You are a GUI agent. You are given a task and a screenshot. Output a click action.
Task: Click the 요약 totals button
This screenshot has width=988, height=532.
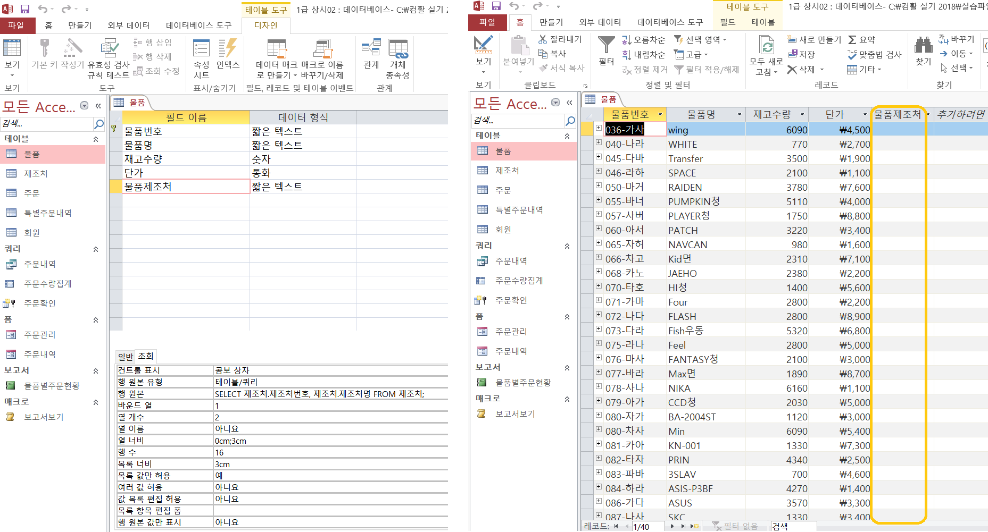[x=861, y=40]
